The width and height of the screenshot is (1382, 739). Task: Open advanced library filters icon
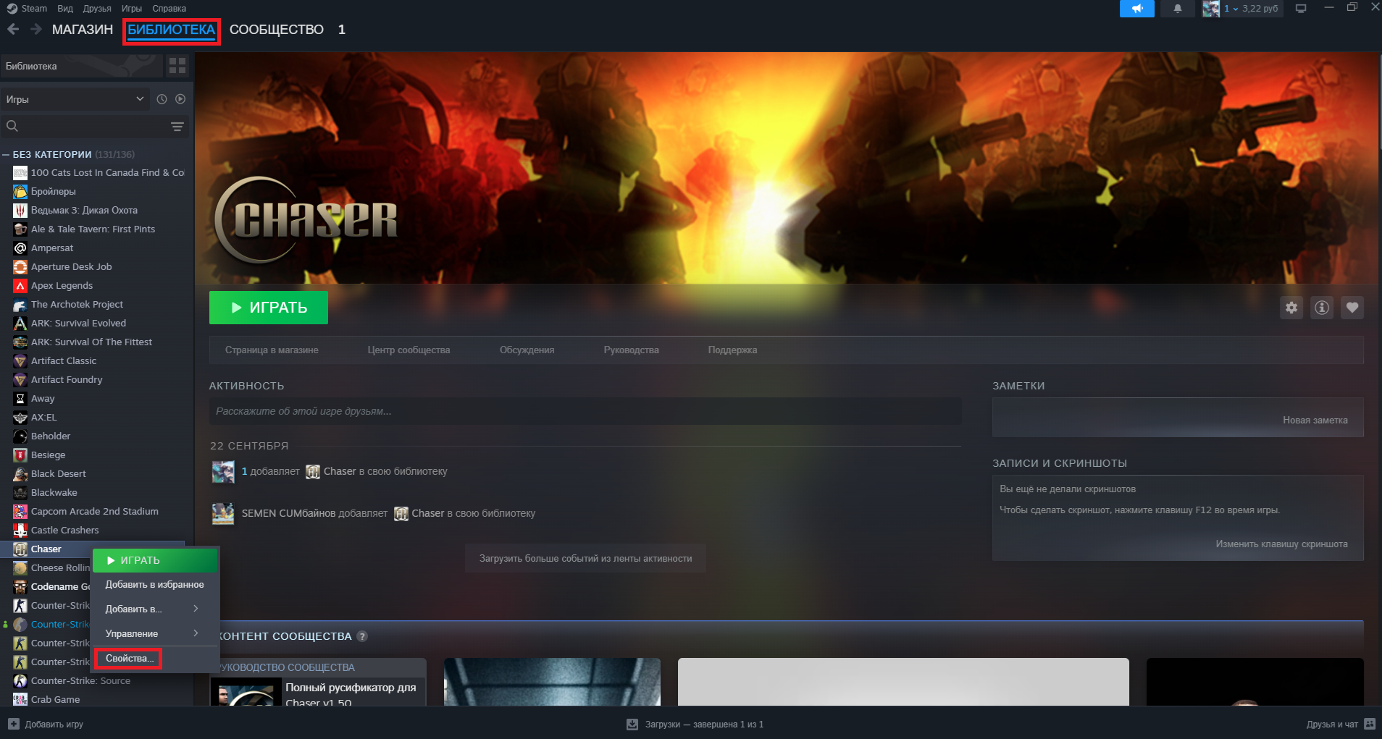click(x=177, y=127)
